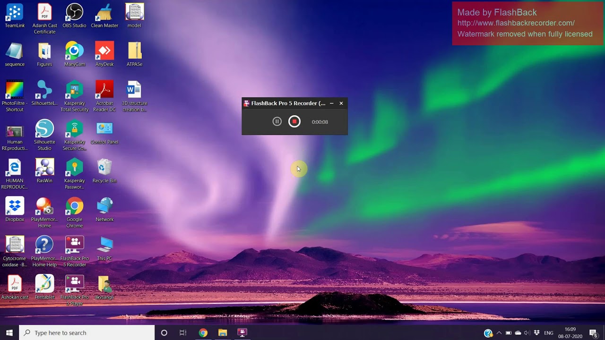Open the Action Center notifications

click(594, 333)
